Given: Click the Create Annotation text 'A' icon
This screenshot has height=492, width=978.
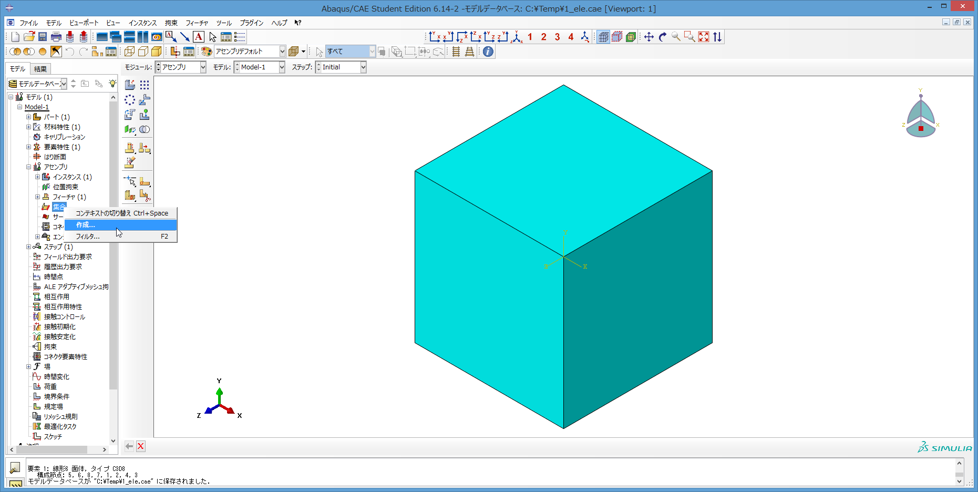Looking at the screenshot, I should pos(199,37).
